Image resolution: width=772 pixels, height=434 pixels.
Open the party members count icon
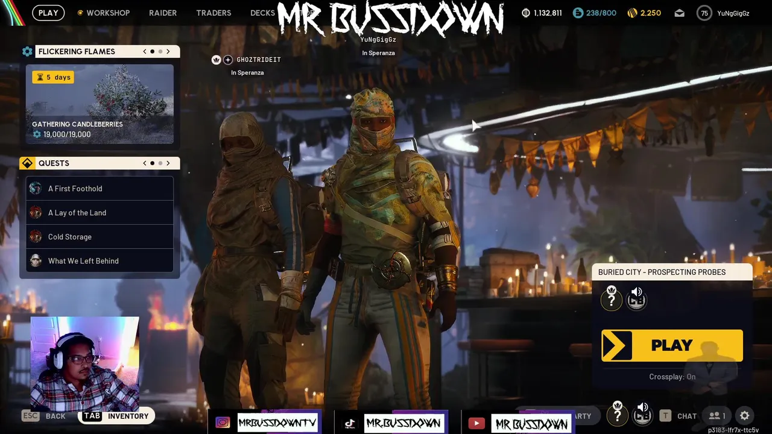tap(717, 416)
